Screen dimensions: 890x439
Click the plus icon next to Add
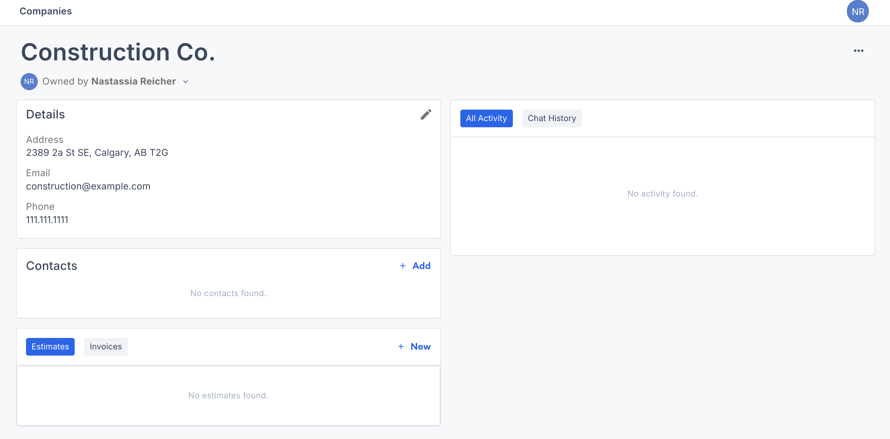[403, 266]
